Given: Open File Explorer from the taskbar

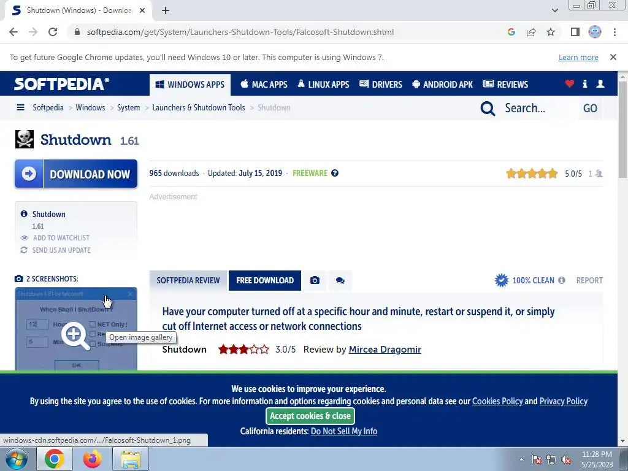Looking at the screenshot, I should pos(131,459).
